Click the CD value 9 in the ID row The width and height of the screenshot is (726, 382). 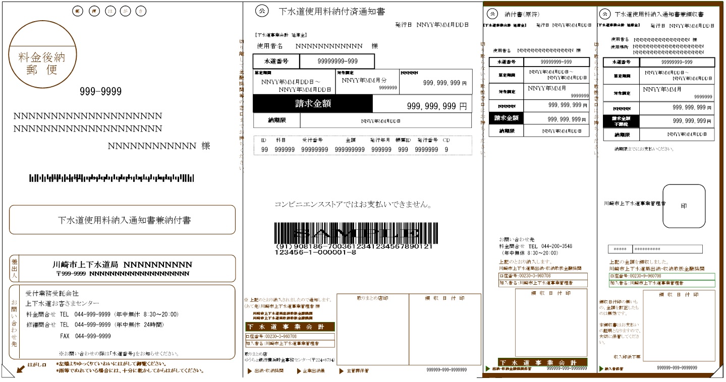click(446, 150)
